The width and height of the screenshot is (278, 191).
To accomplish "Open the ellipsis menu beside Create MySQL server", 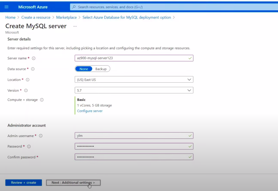I will 75,26.
